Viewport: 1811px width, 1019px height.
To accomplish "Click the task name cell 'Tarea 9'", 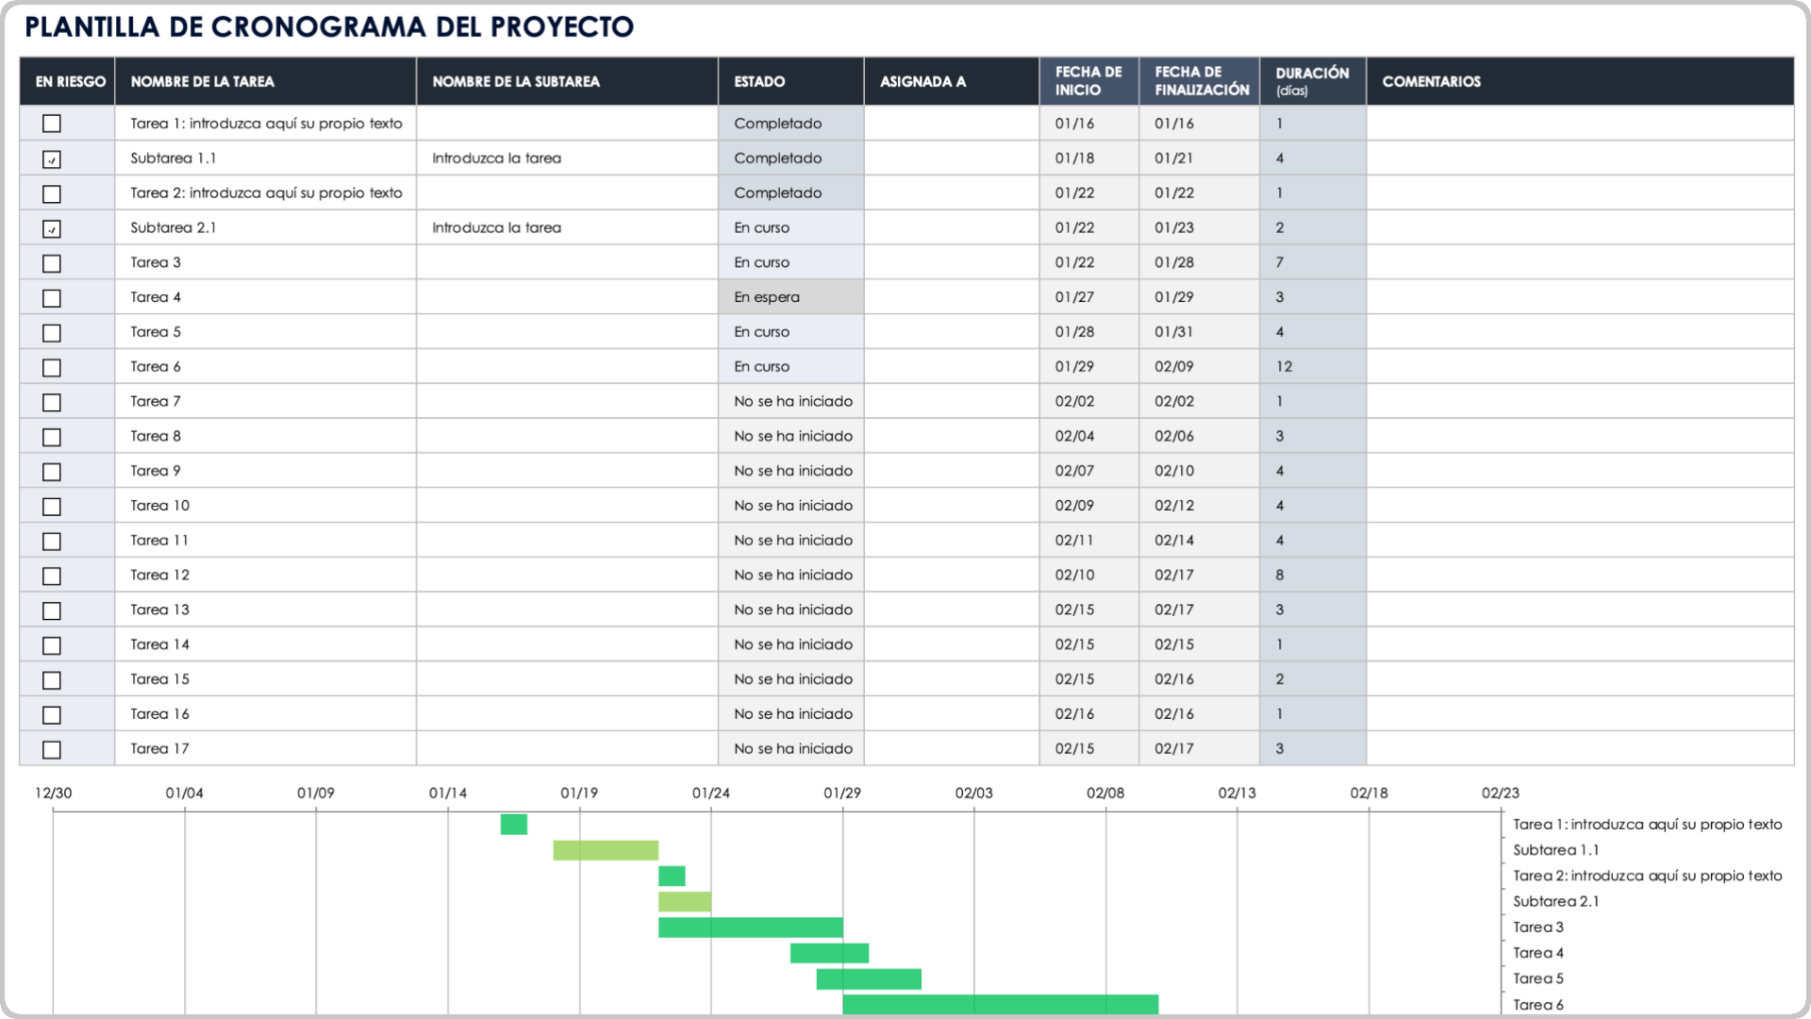I will point(266,471).
